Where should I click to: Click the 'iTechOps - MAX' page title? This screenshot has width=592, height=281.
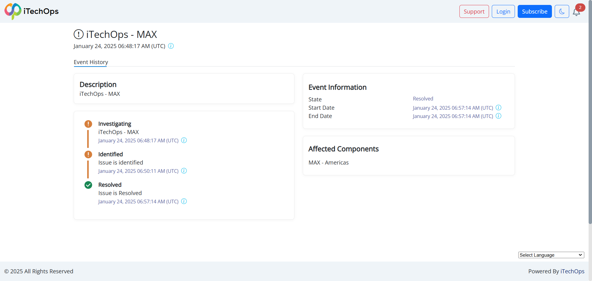pos(122,35)
